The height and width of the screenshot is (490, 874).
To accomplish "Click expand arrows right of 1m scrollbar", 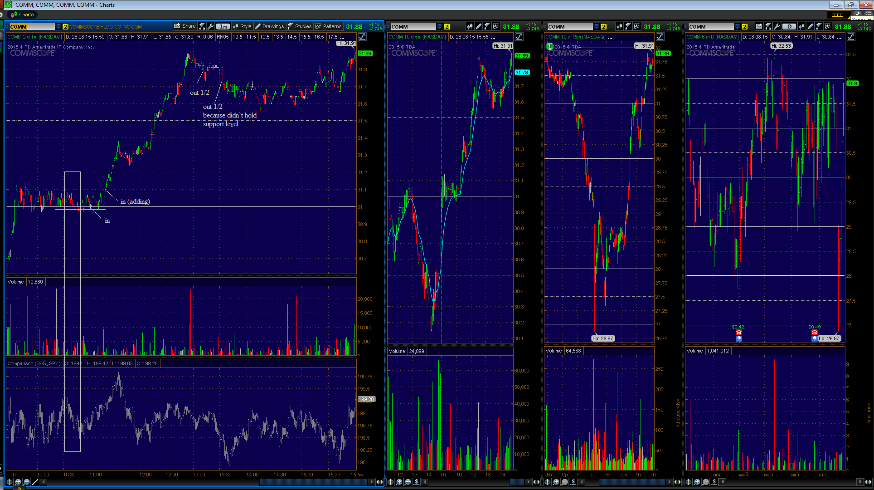I will (x=379, y=482).
